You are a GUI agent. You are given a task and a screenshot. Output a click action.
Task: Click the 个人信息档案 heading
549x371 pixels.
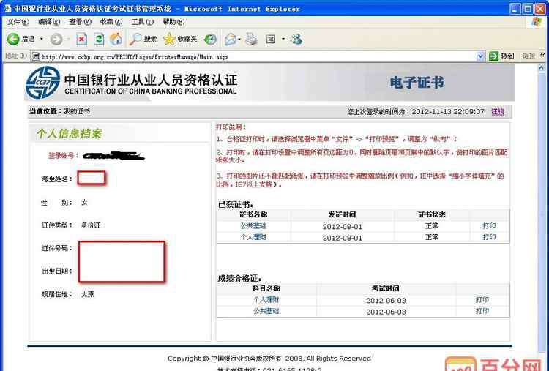70,134
